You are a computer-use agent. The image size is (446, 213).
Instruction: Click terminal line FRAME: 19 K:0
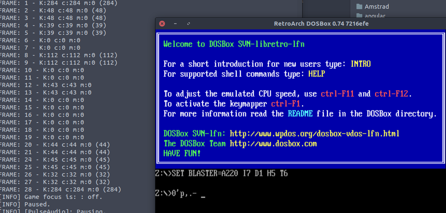point(42,137)
